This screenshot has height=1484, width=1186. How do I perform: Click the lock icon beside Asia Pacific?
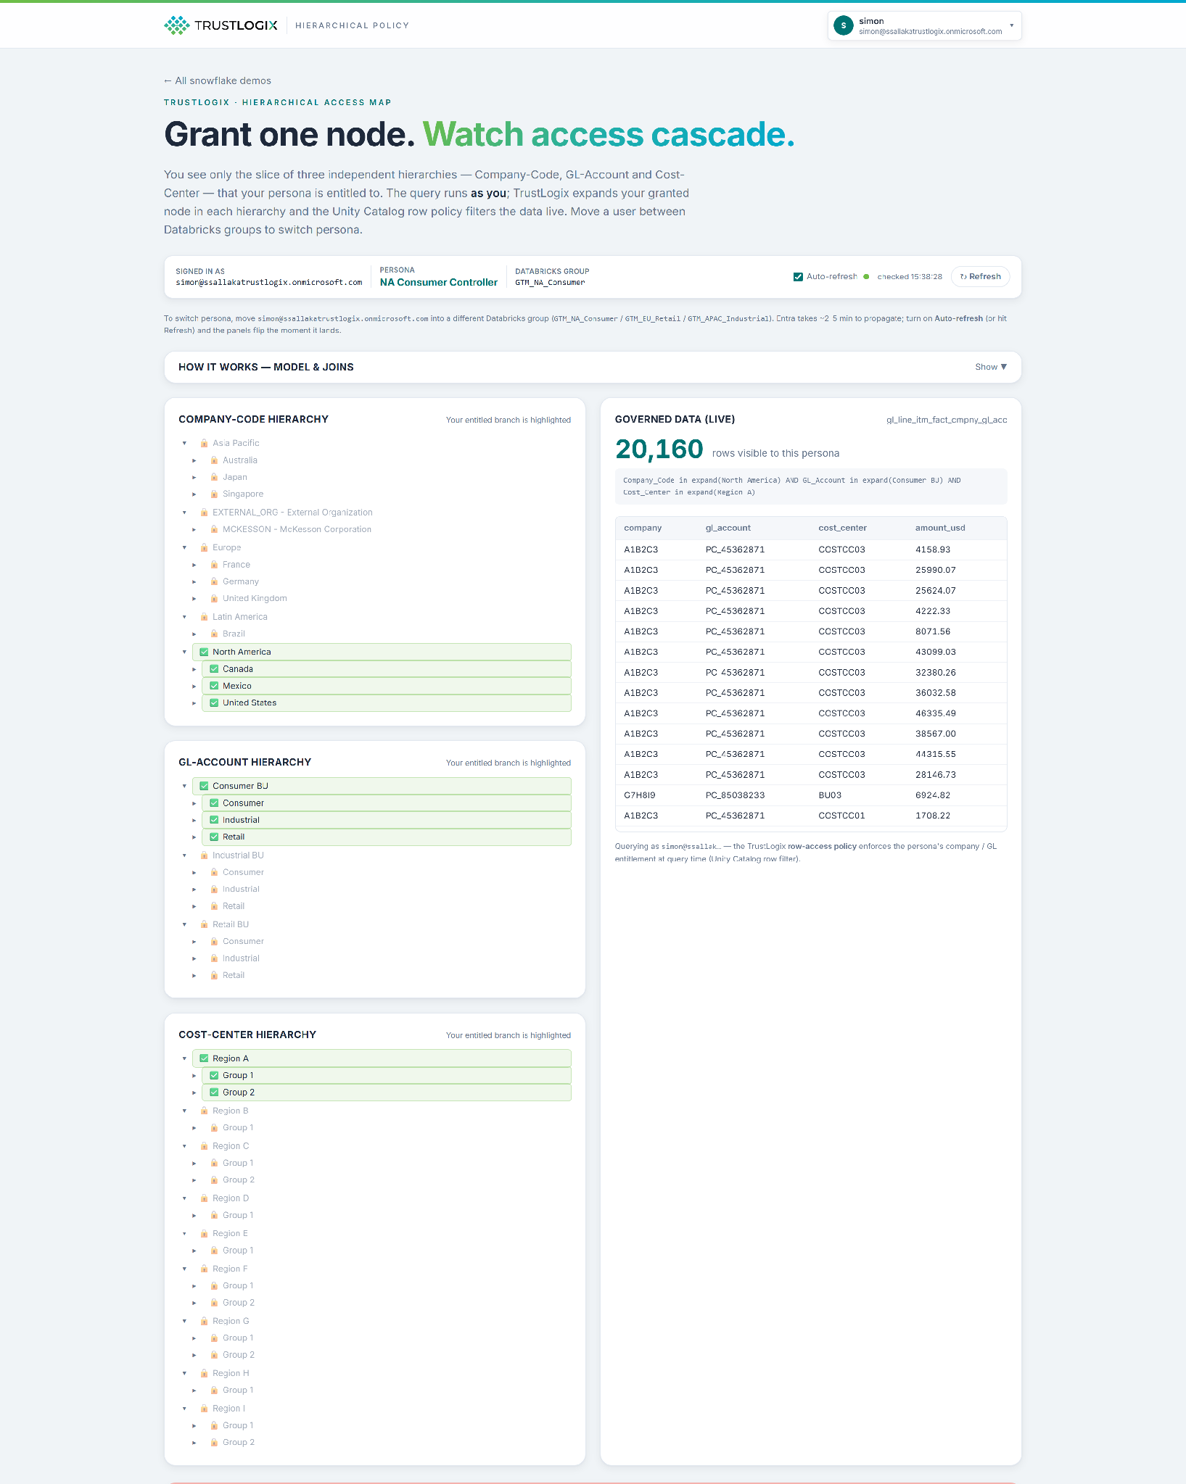click(x=204, y=443)
